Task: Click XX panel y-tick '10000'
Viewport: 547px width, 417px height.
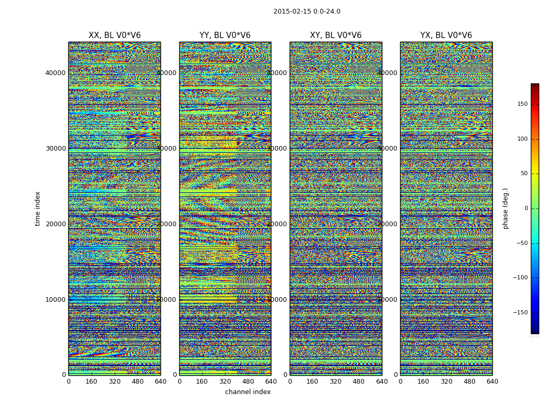Action: pos(55,299)
